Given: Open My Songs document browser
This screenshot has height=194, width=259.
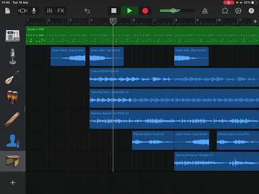Looking at the screenshot, I should click(x=8, y=11).
